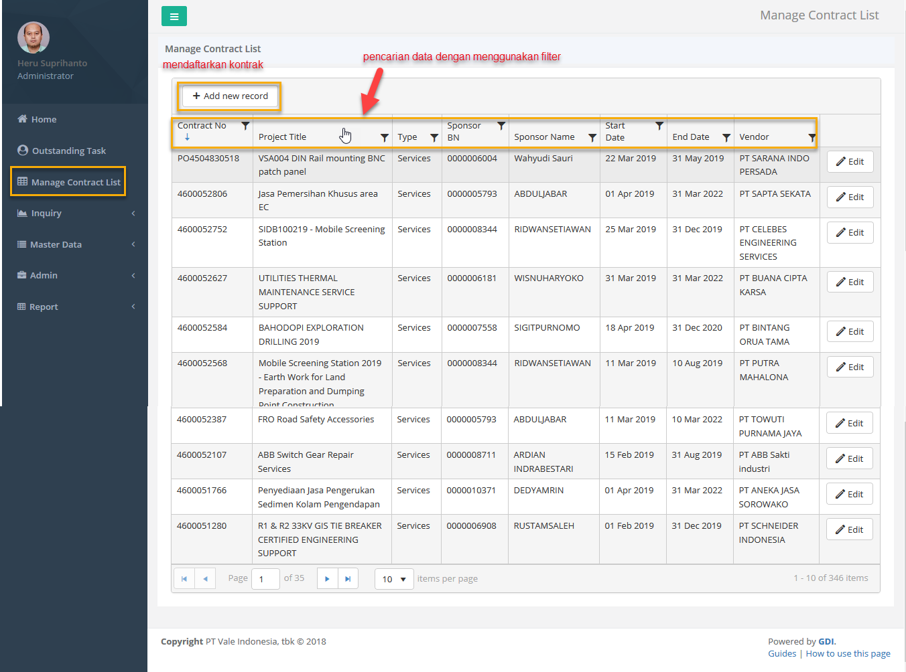Open the Start Date column filter icon
This screenshot has width=906, height=672.
point(659,126)
